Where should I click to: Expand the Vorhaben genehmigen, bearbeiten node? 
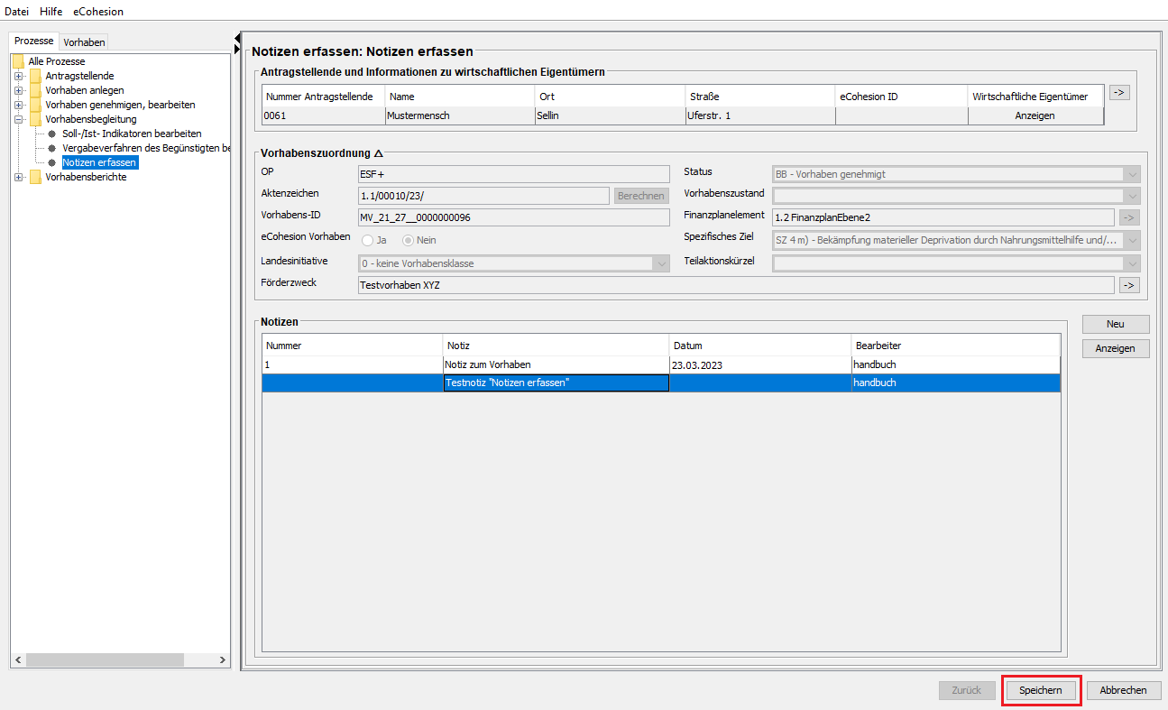(x=18, y=105)
